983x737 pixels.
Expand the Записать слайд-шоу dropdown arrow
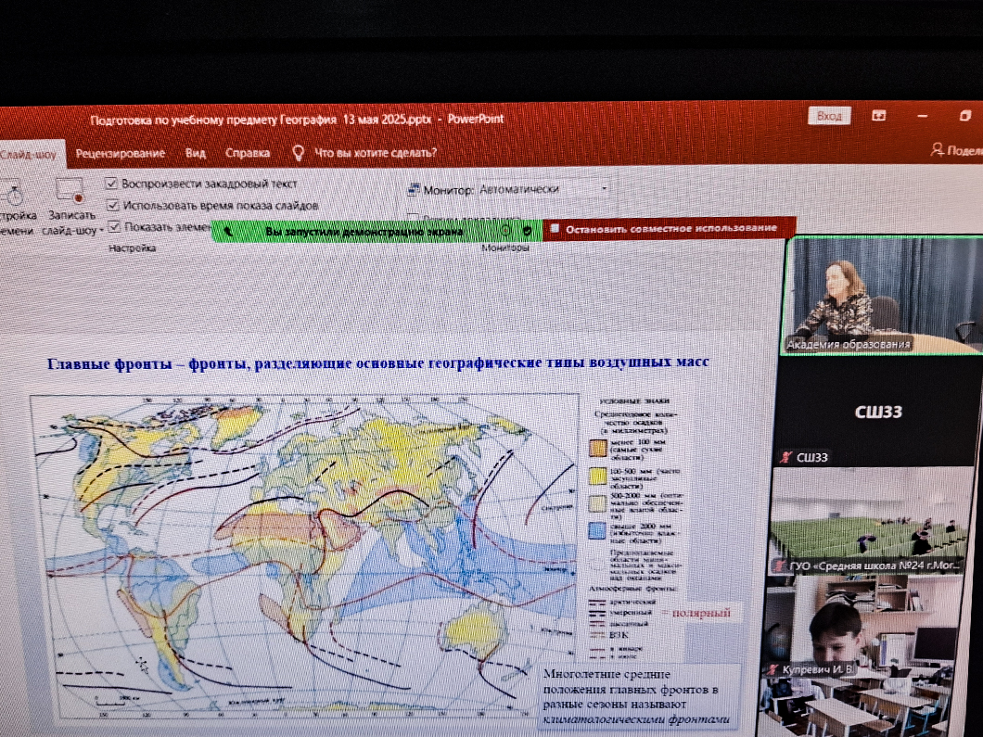[x=101, y=231]
